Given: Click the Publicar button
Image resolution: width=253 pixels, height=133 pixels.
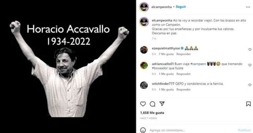Looking at the screenshot, I should 244,130.
